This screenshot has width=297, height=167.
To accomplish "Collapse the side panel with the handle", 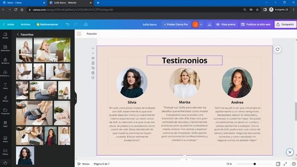I will [75, 98].
